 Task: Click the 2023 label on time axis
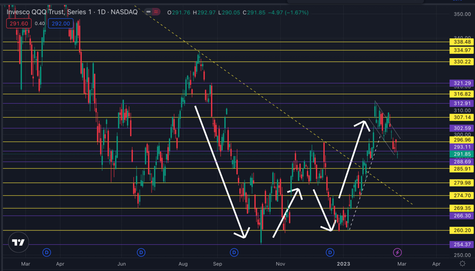(343, 263)
